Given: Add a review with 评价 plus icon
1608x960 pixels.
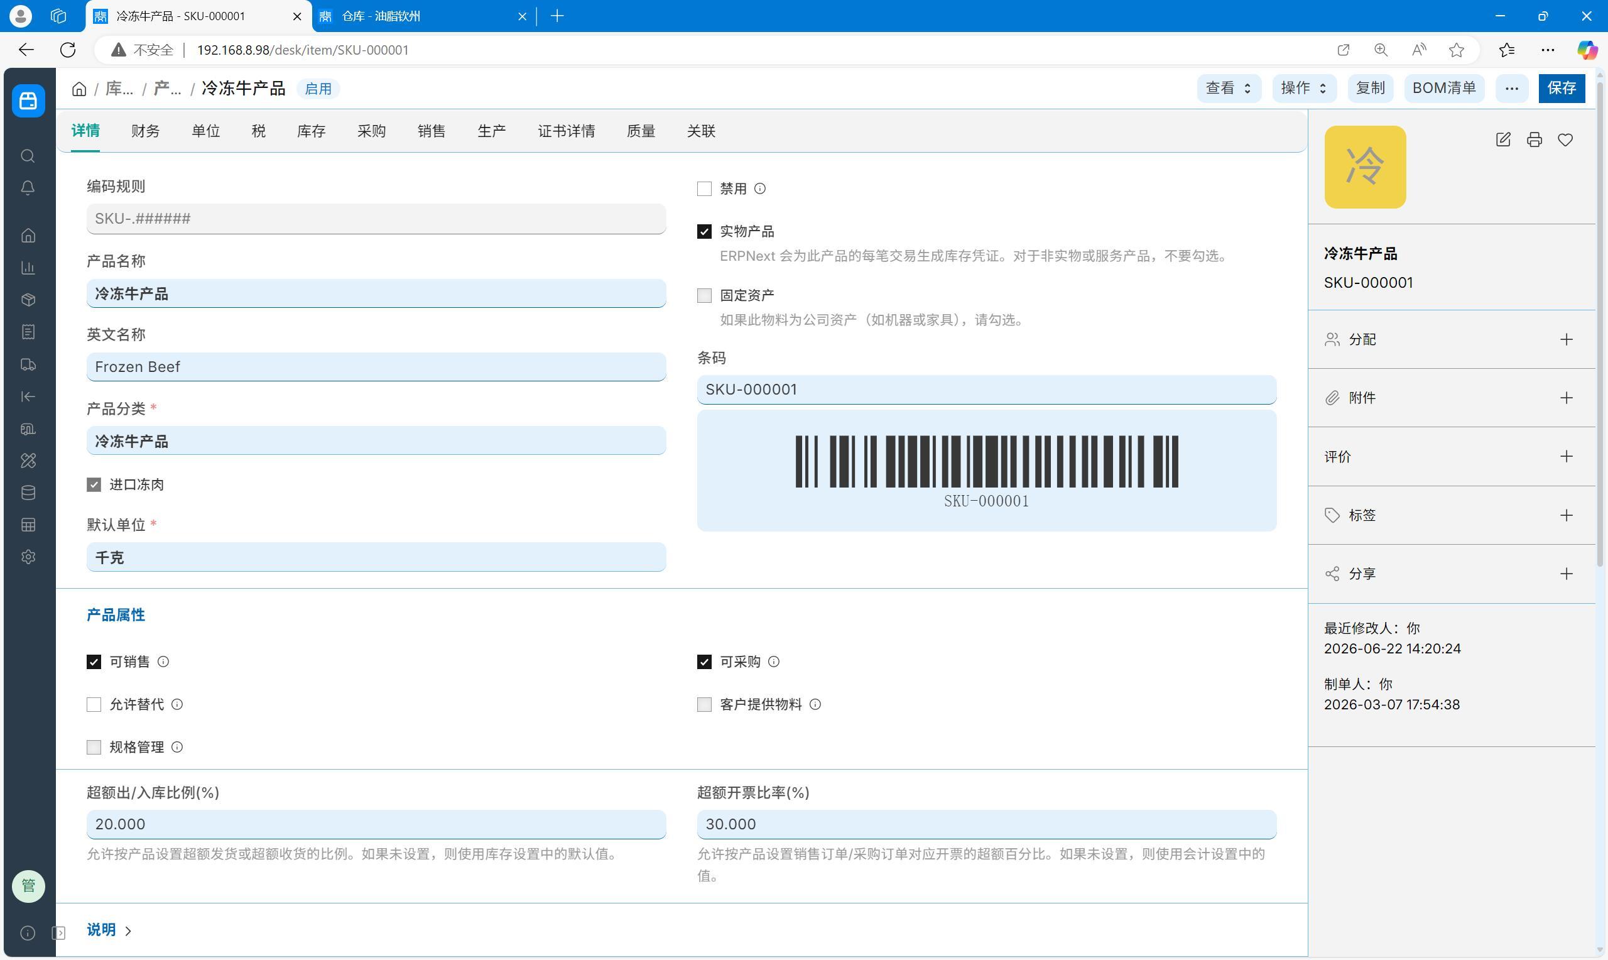Looking at the screenshot, I should point(1566,457).
